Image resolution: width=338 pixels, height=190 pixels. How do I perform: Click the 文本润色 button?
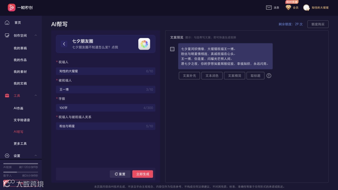tap(212, 76)
